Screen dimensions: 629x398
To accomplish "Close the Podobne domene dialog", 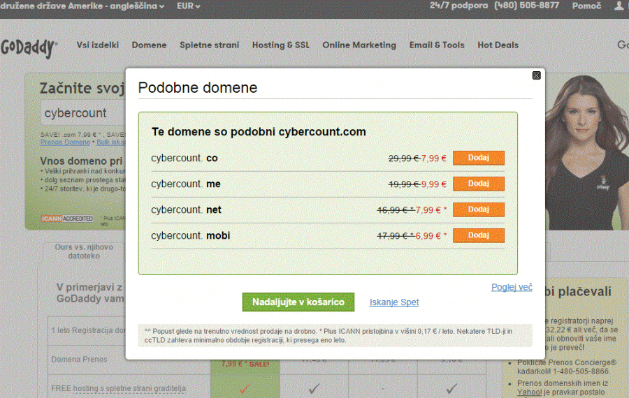I will (x=536, y=75).
